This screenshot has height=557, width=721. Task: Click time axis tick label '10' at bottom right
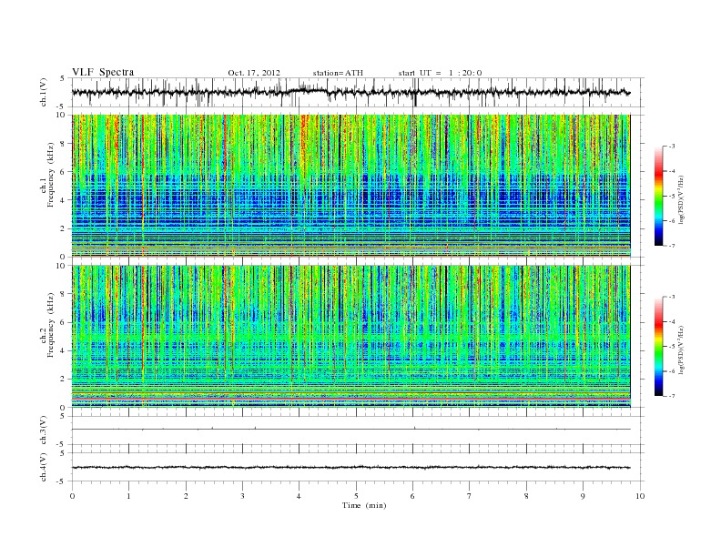click(x=639, y=496)
